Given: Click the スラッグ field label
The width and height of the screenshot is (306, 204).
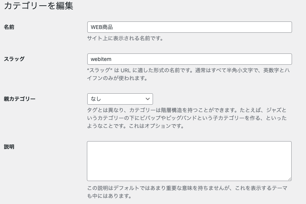Looking at the screenshot, I should (x=14, y=59).
